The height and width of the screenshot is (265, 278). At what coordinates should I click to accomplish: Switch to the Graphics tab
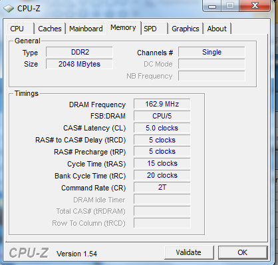coord(186,29)
